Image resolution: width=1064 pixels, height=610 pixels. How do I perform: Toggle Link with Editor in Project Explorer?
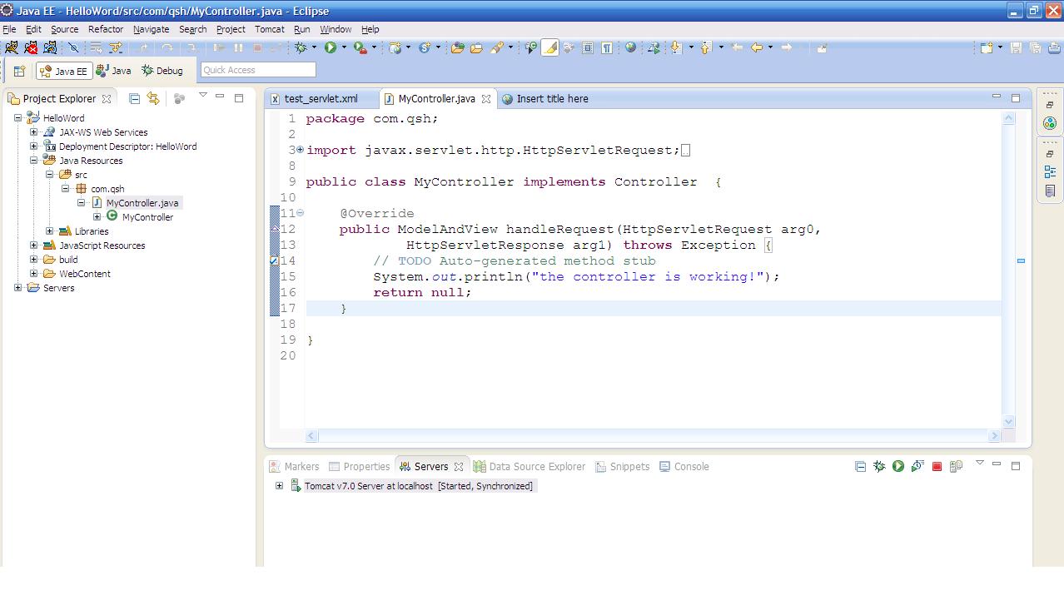[x=153, y=98]
